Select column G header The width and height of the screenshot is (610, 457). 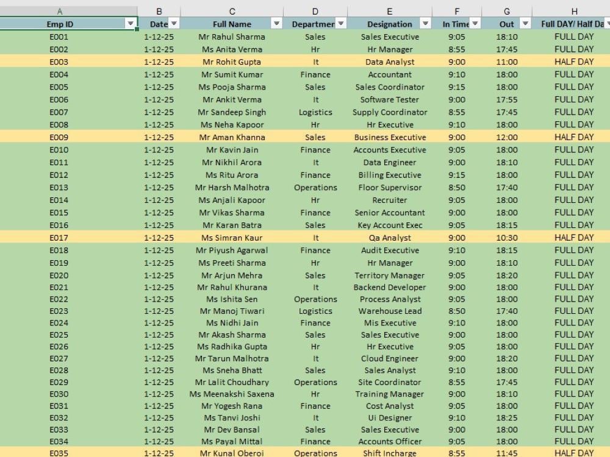506,12
